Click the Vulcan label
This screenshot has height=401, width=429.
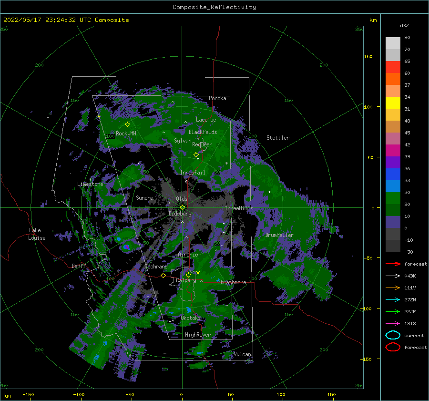click(242, 354)
